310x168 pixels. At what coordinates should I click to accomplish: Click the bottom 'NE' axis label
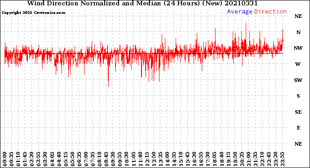click(298, 144)
